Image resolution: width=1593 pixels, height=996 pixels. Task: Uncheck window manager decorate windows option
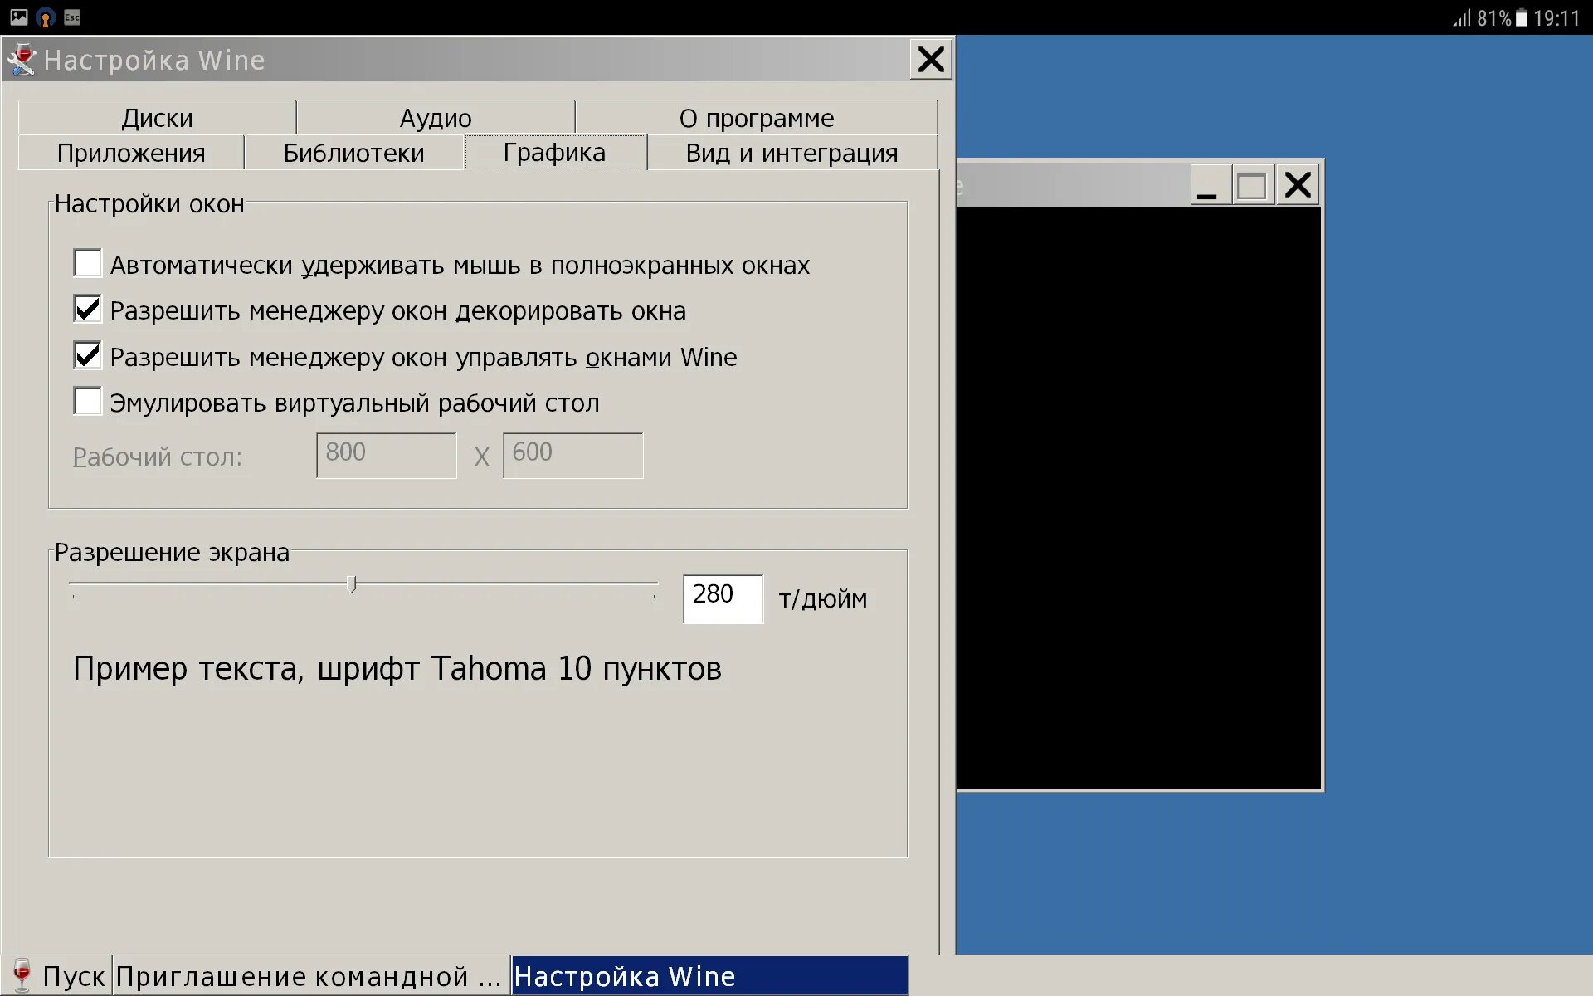click(x=88, y=310)
